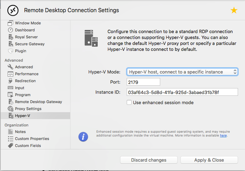Go to Royal Server settings
The height and width of the screenshot is (171, 245).
[x=26, y=37]
